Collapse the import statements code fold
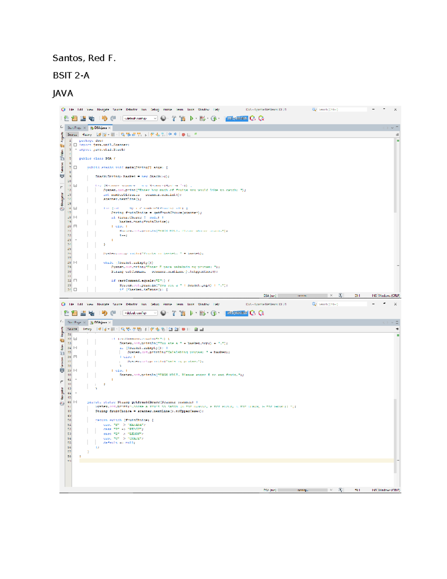 (75, 145)
